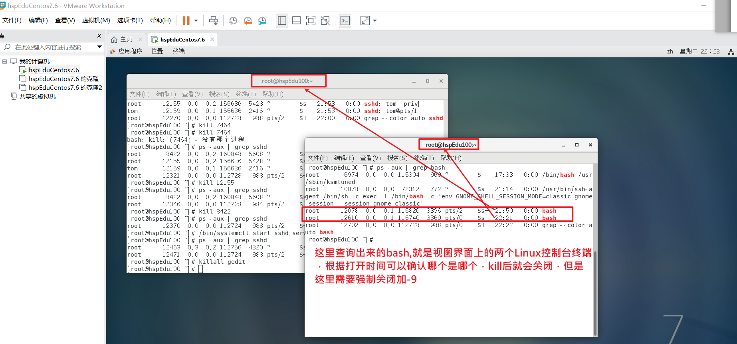Screen dimensions: 737x344
Task: Take a snapshot of the virtual machine
Action: pos(233,20)
